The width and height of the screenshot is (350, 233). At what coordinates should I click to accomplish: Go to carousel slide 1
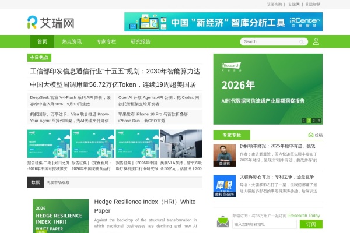304,121
